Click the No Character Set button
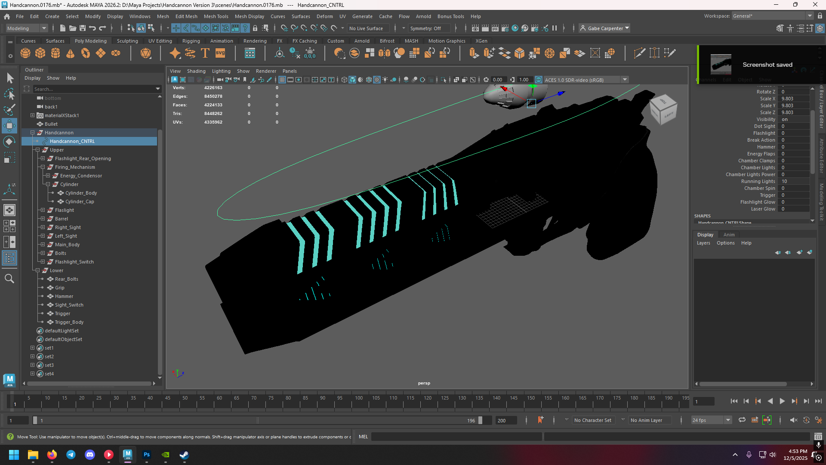 tap(593, 420)
